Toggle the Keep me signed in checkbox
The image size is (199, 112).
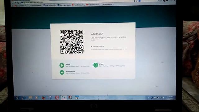[x=91, y=46]
